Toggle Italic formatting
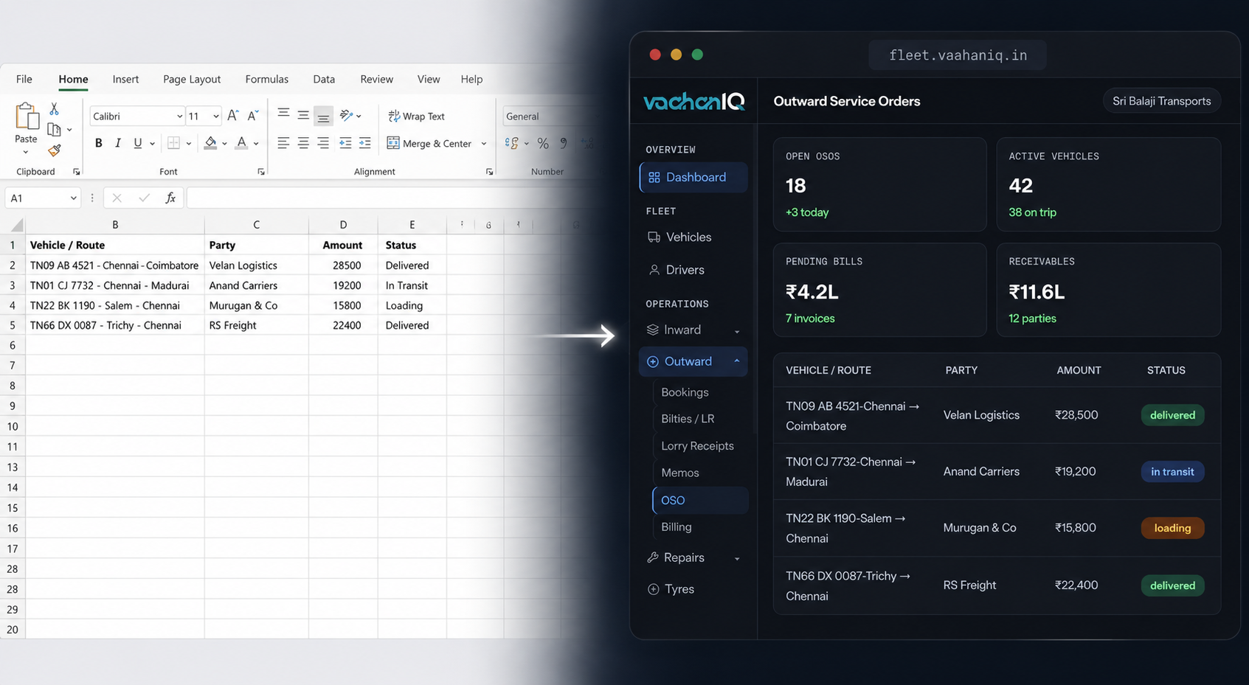Image resolution: width=1249 pixels, height=685 pixels. pos(117,143)
